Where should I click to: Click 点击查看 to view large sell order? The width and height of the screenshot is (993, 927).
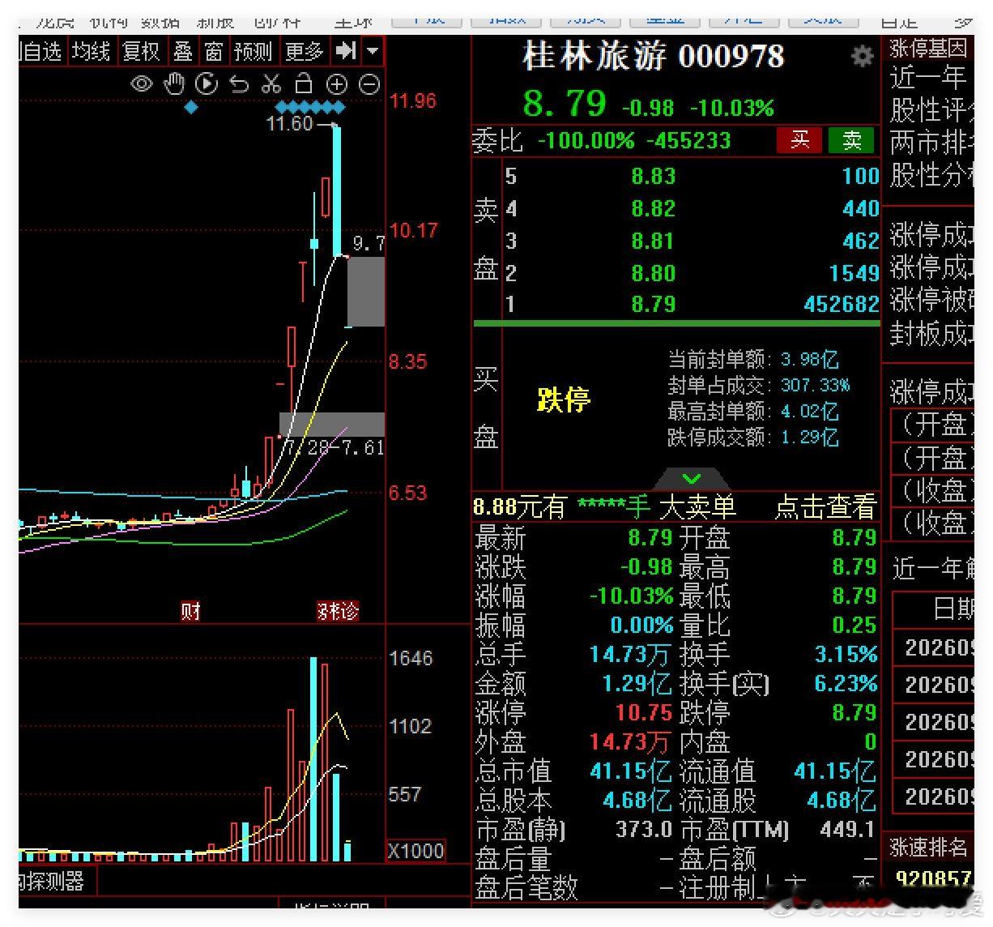click(x=825, y=507)
